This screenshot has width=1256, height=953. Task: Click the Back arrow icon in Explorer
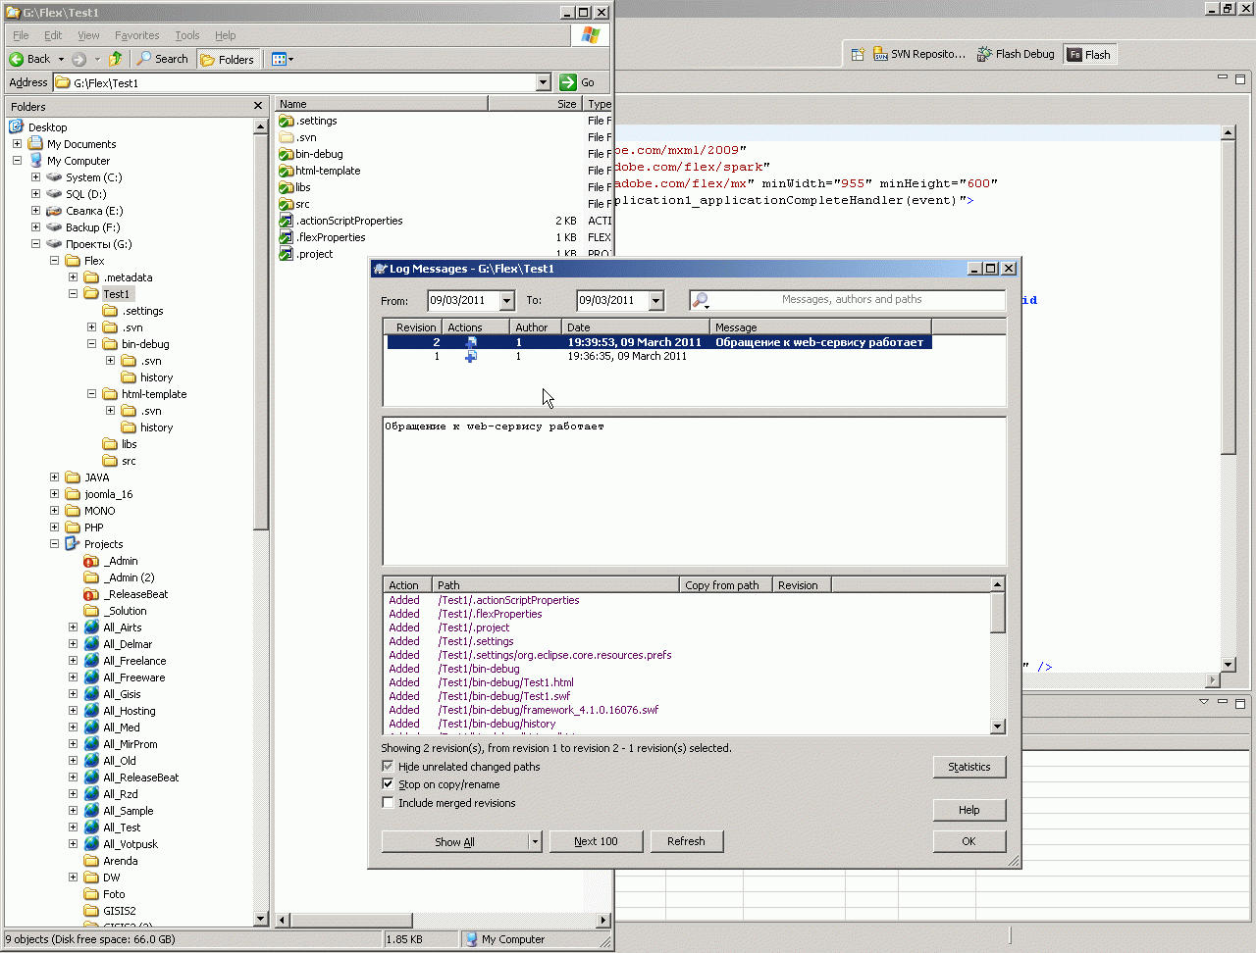click(x=17, y=59)
